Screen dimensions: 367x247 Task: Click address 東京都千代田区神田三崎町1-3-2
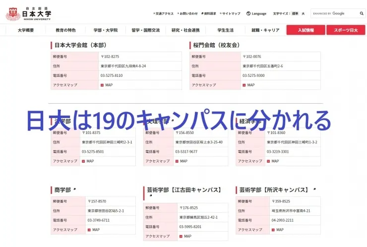coord(292,142)
